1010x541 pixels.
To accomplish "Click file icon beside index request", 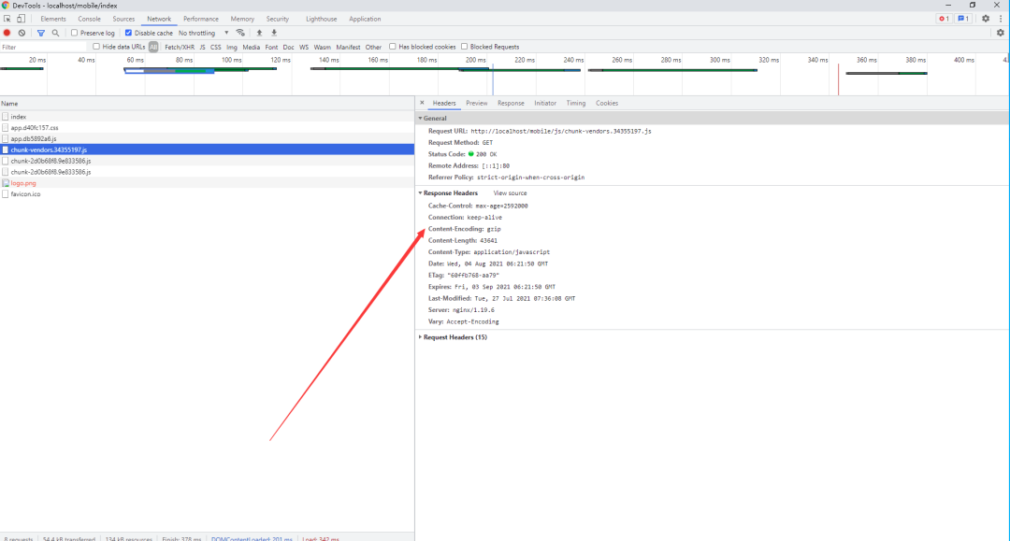I will pos(6,117).
